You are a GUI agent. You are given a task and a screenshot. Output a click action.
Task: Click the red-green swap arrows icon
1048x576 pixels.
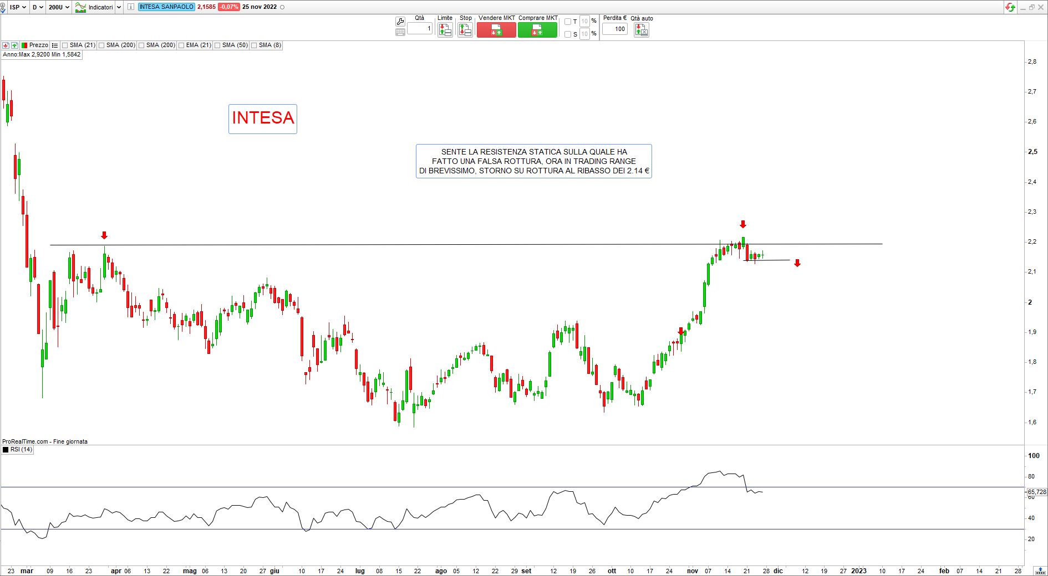click(1010, 7)
